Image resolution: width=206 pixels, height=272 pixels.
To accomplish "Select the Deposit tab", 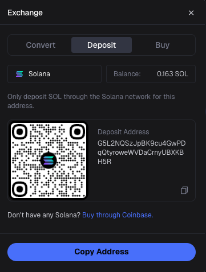I will (102, 45).
